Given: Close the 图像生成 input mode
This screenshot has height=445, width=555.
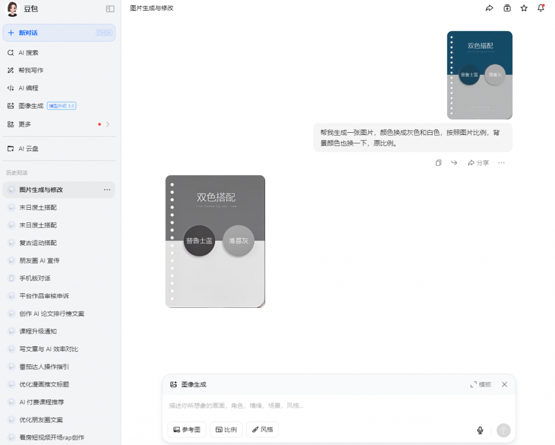Looking at the screenshot, I should point(505,384).
